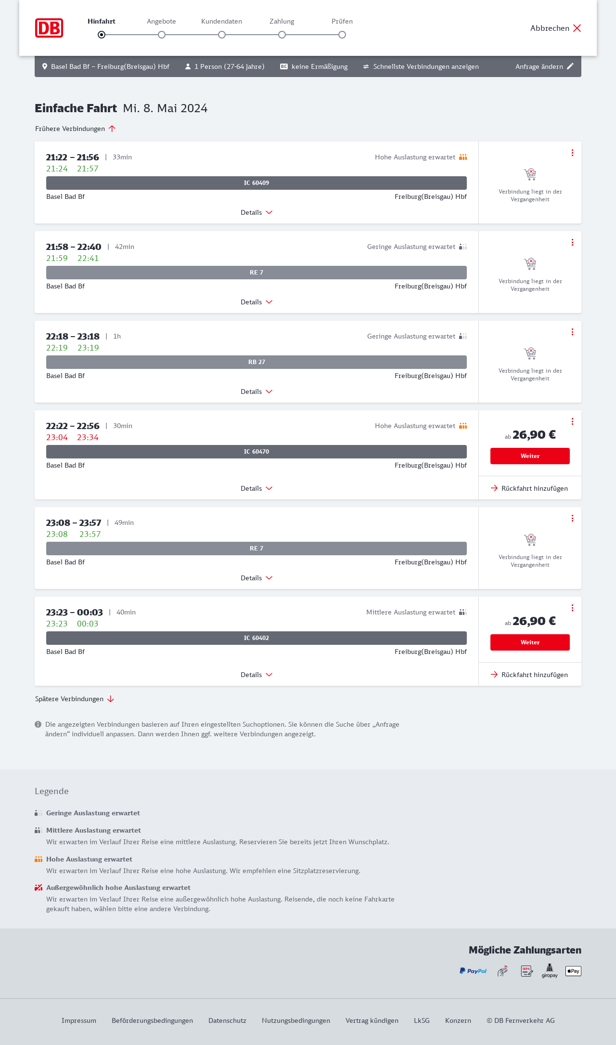The height and width of the screenshot is (1045, 616).
Task: Expand Details for the RB 27 connection
Action: click(x=257, y=392)
